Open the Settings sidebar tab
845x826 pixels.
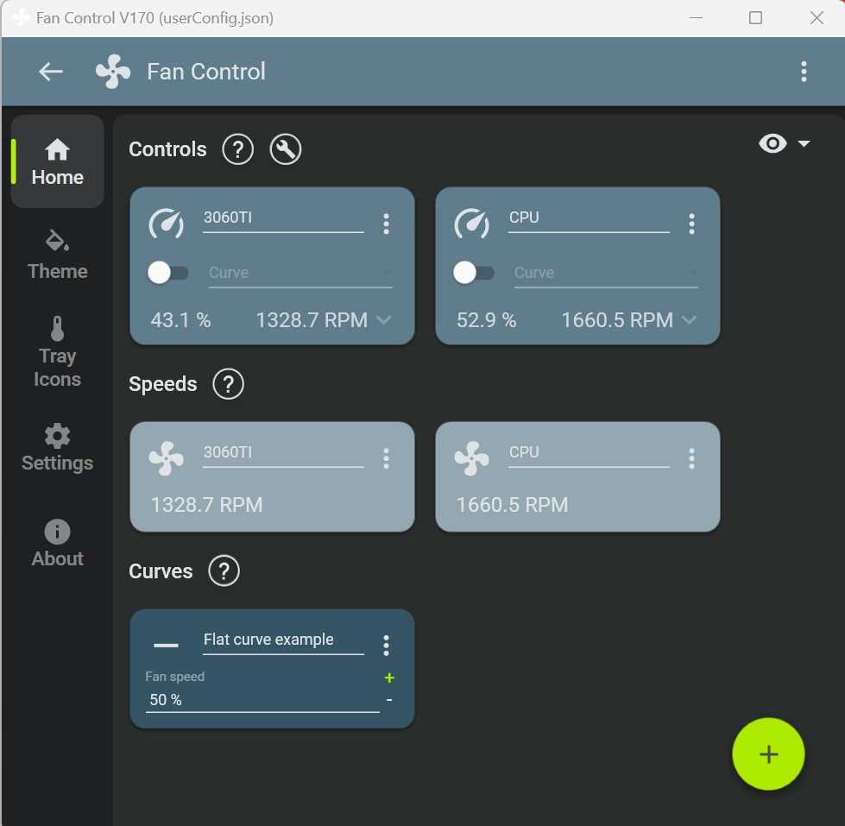pos(57,448)
